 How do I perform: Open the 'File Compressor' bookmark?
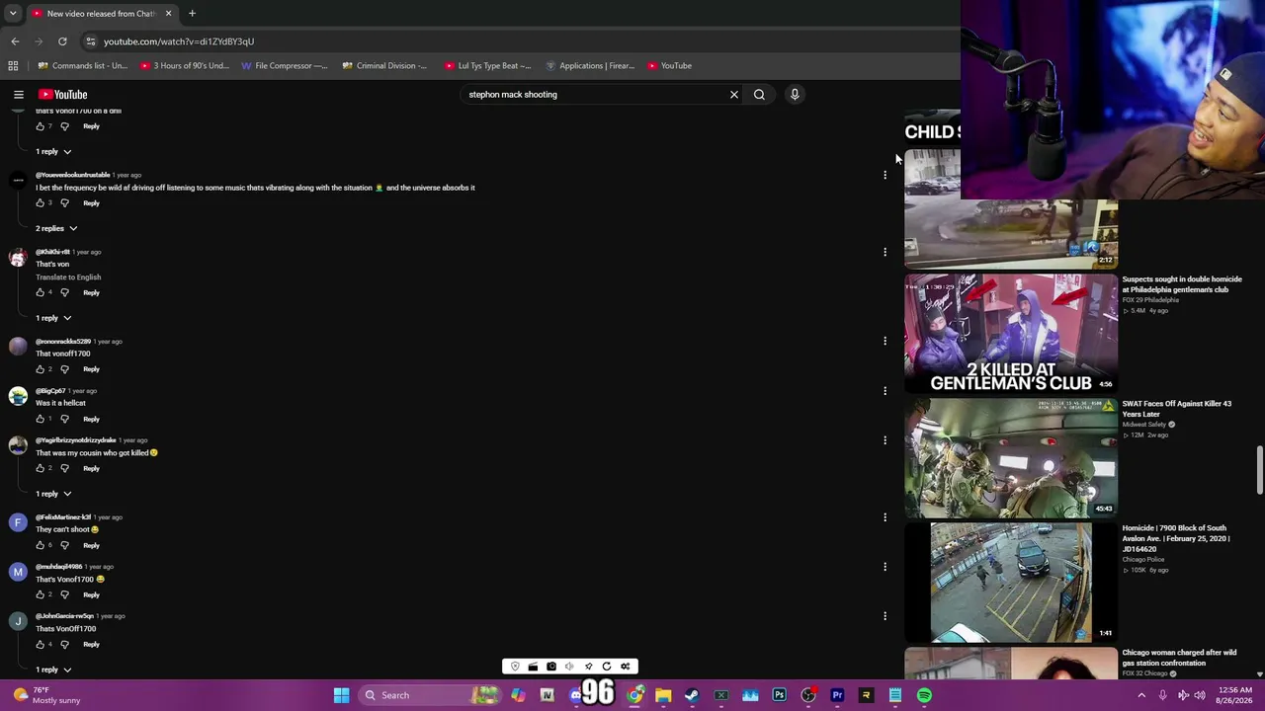(x=285, y=66)
